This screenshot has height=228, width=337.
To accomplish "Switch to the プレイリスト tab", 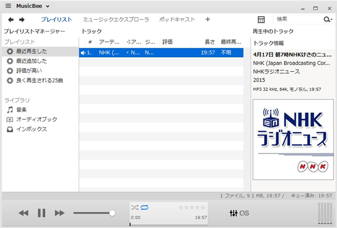I will click(x=57, y=20).
